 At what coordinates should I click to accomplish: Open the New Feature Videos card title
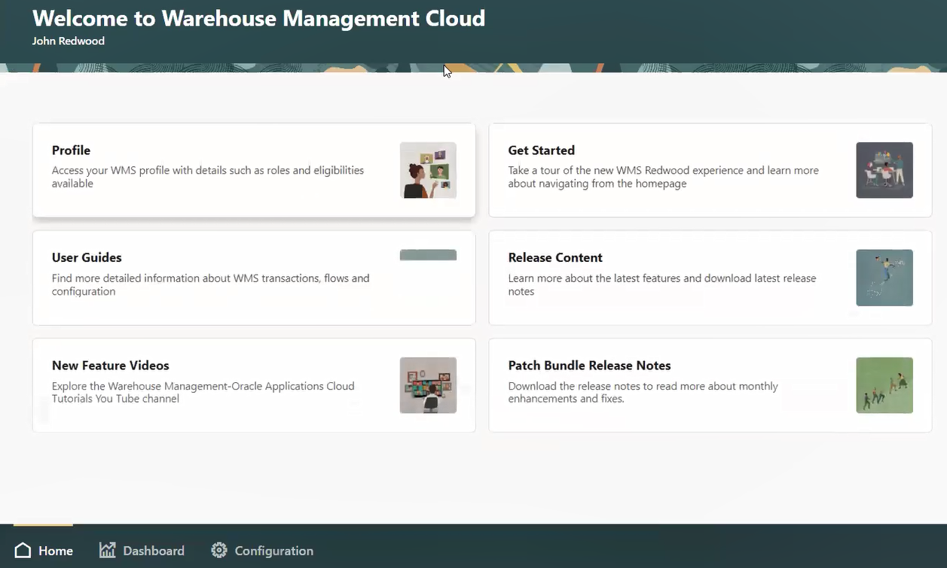click(x=111, y=366)
